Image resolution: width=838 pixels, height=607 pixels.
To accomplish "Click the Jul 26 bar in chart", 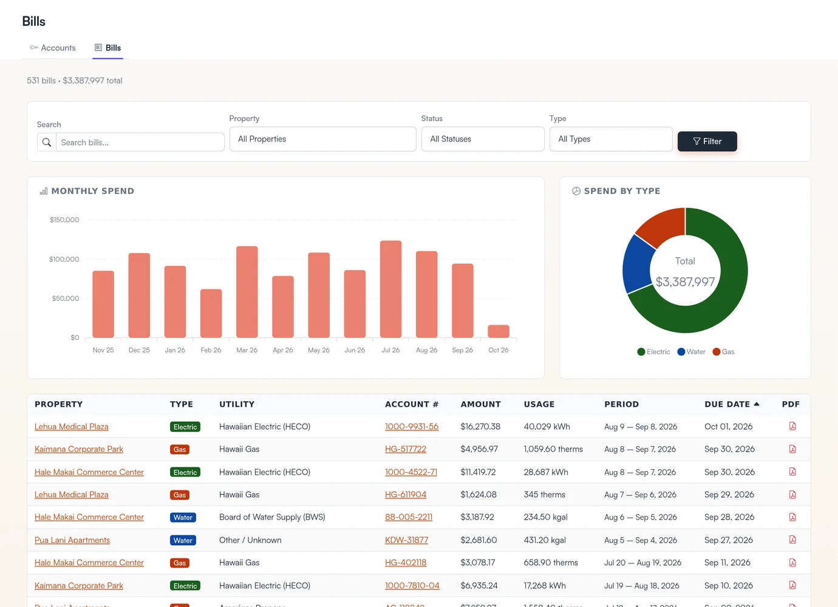I will [x=391, y=289].
